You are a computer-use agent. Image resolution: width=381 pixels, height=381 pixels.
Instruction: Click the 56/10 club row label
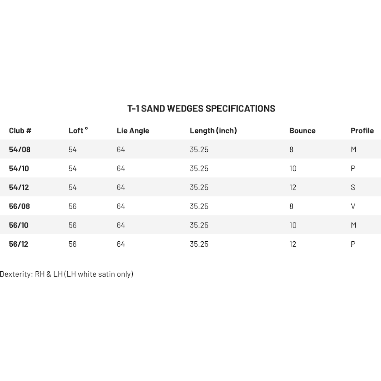coord(19,225)
